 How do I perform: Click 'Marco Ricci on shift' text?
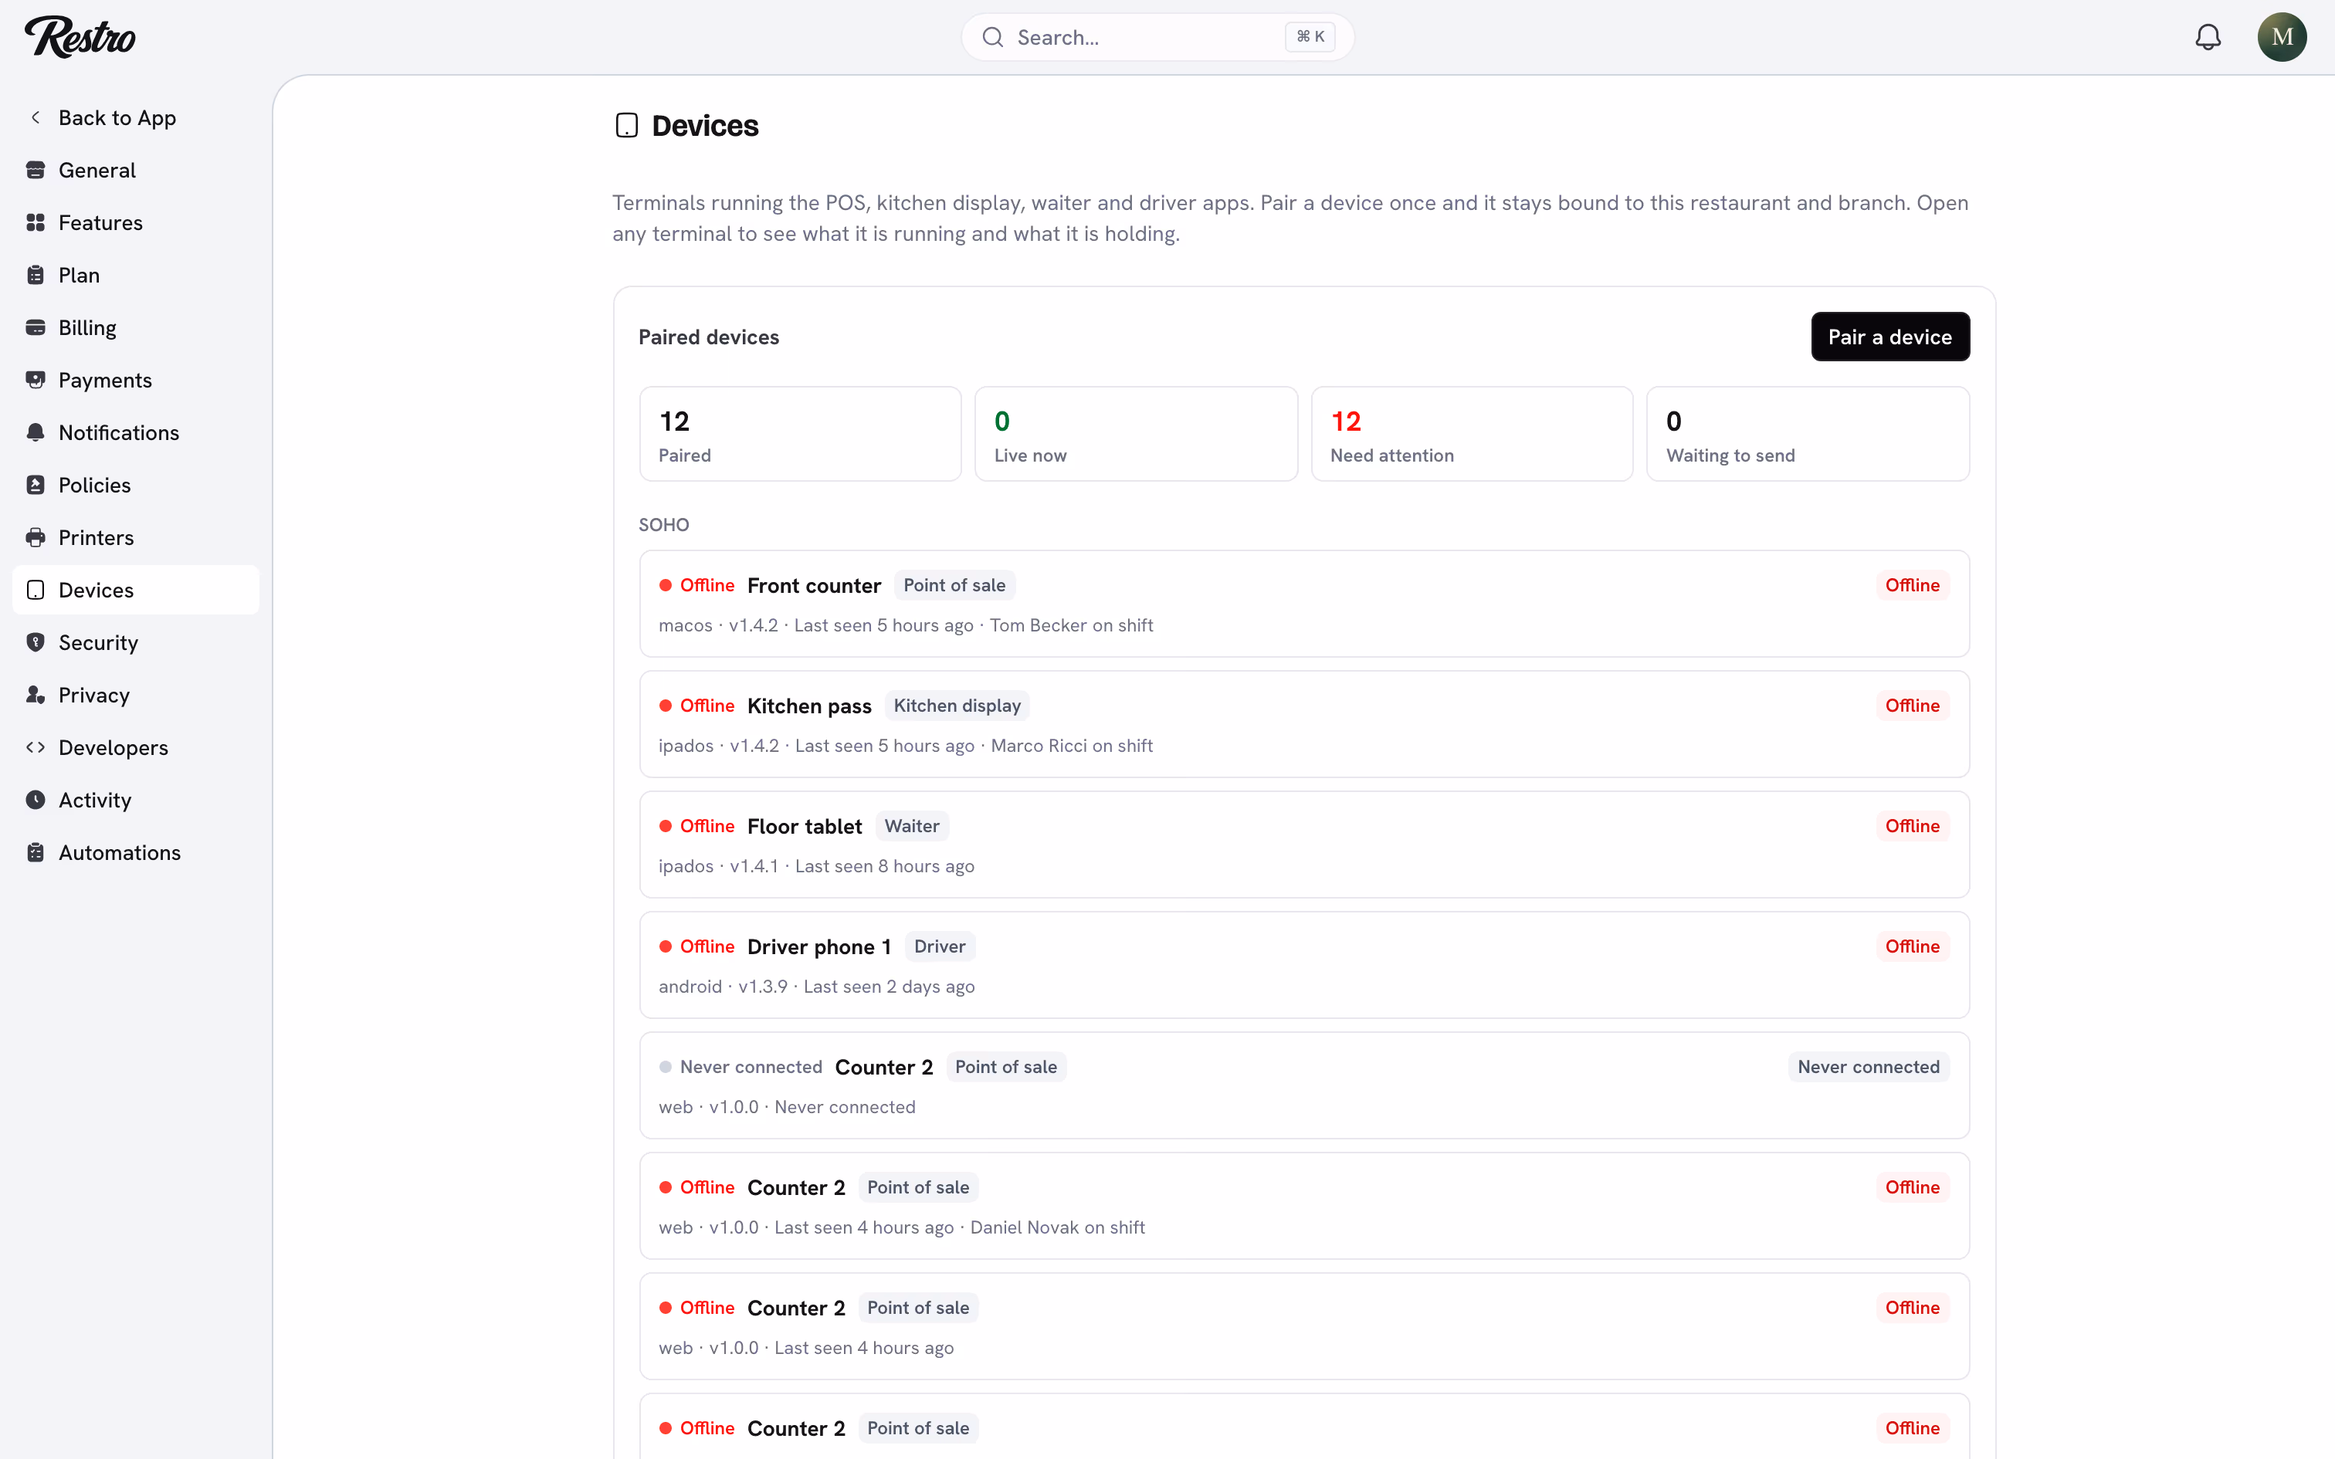pyautogui.click(x=1072, y=746)
